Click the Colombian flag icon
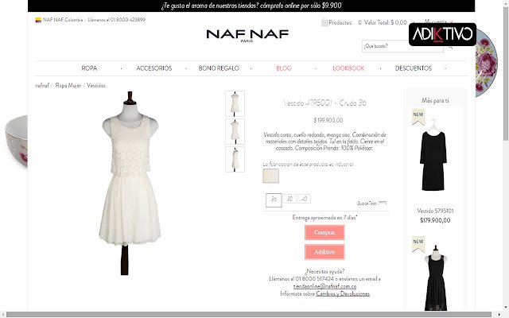This screenshot has width=509, height=318. 38,20
